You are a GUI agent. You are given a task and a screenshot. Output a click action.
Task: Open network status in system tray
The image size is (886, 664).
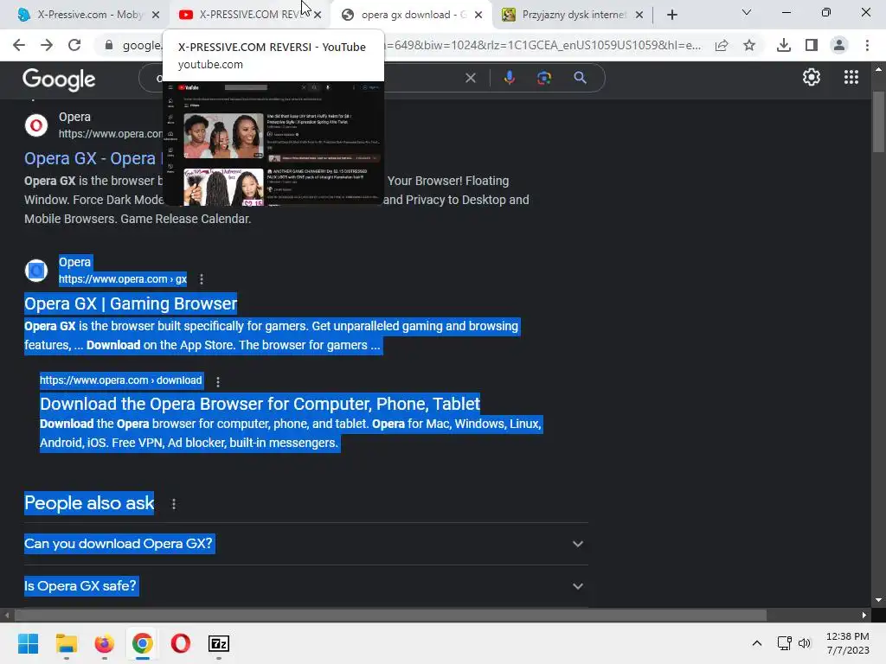click(784, 643)
